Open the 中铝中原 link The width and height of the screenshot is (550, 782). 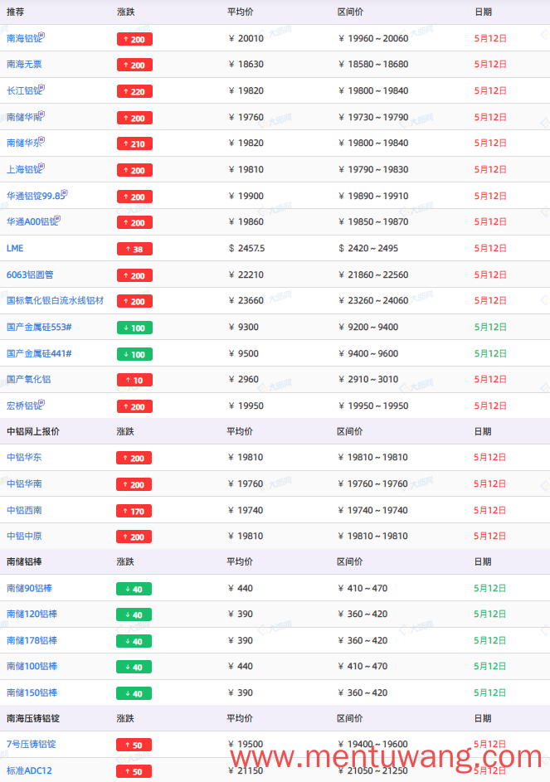point(24,537)
